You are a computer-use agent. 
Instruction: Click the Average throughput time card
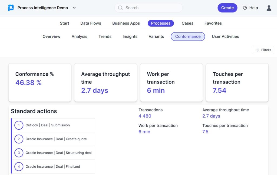pyautogui.click(x=106, y=82)
